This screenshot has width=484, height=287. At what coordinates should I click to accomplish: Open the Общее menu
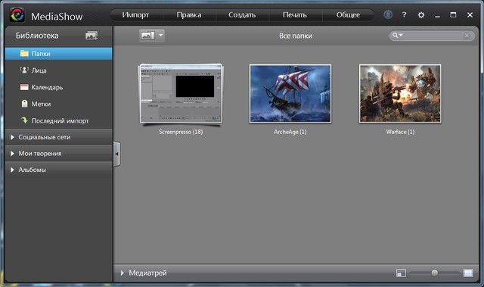[x=348, y=15]
